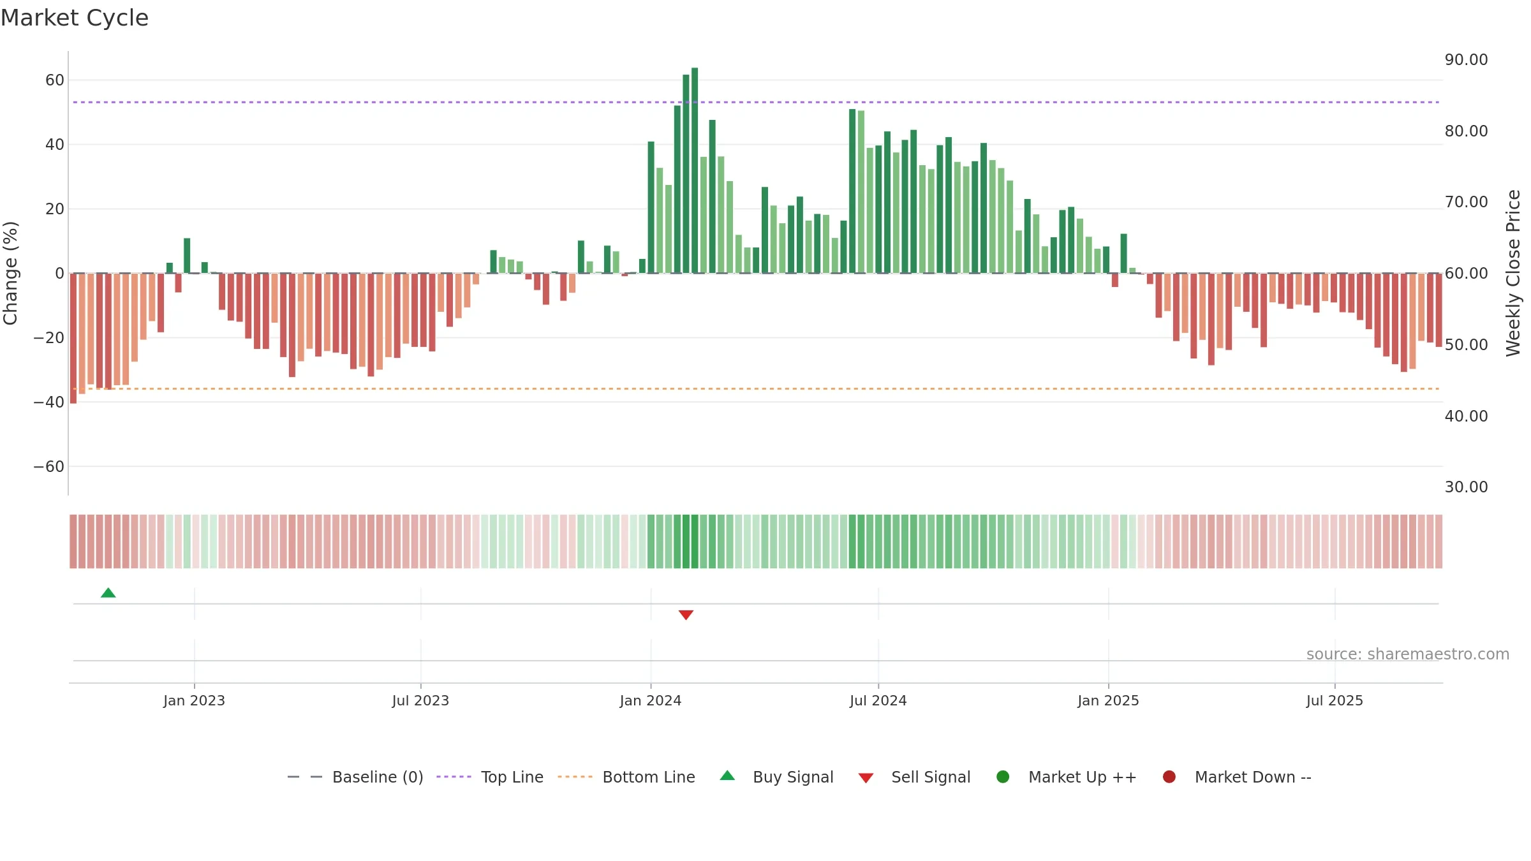Toggle Market Up ++ legend entry
The height and width of the screenshot is (861, 1531).
click(x=1066, y=777)
